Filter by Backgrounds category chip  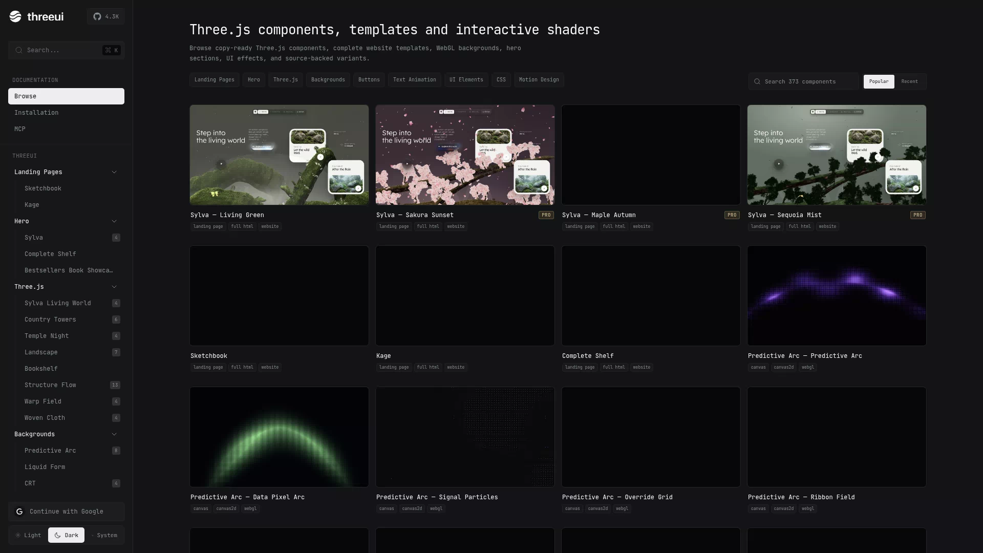tap(328, 80)
